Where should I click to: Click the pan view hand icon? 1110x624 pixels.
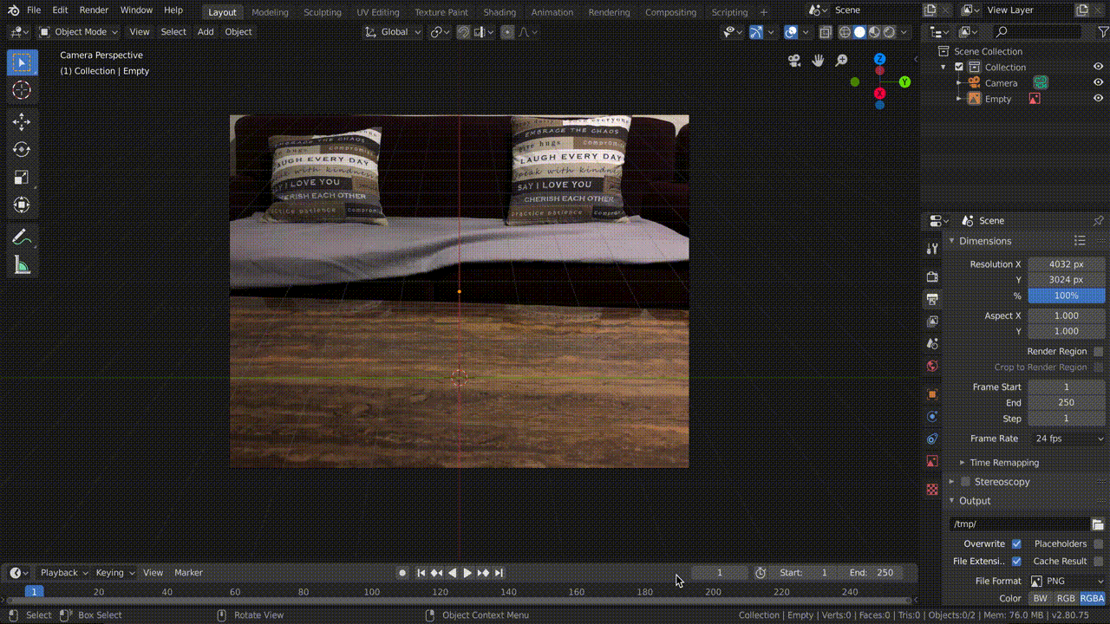click(x=818, y=61)
